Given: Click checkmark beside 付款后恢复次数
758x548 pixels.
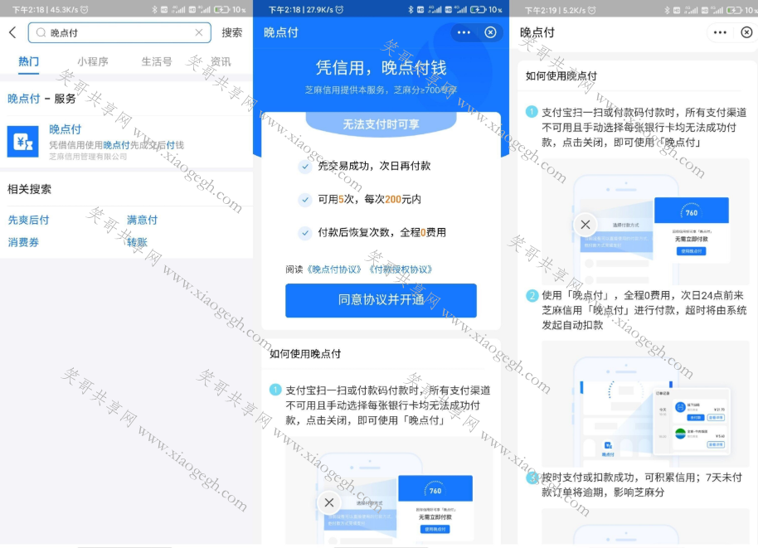Looking at the screenshot, I should click(x=305, y=233).
